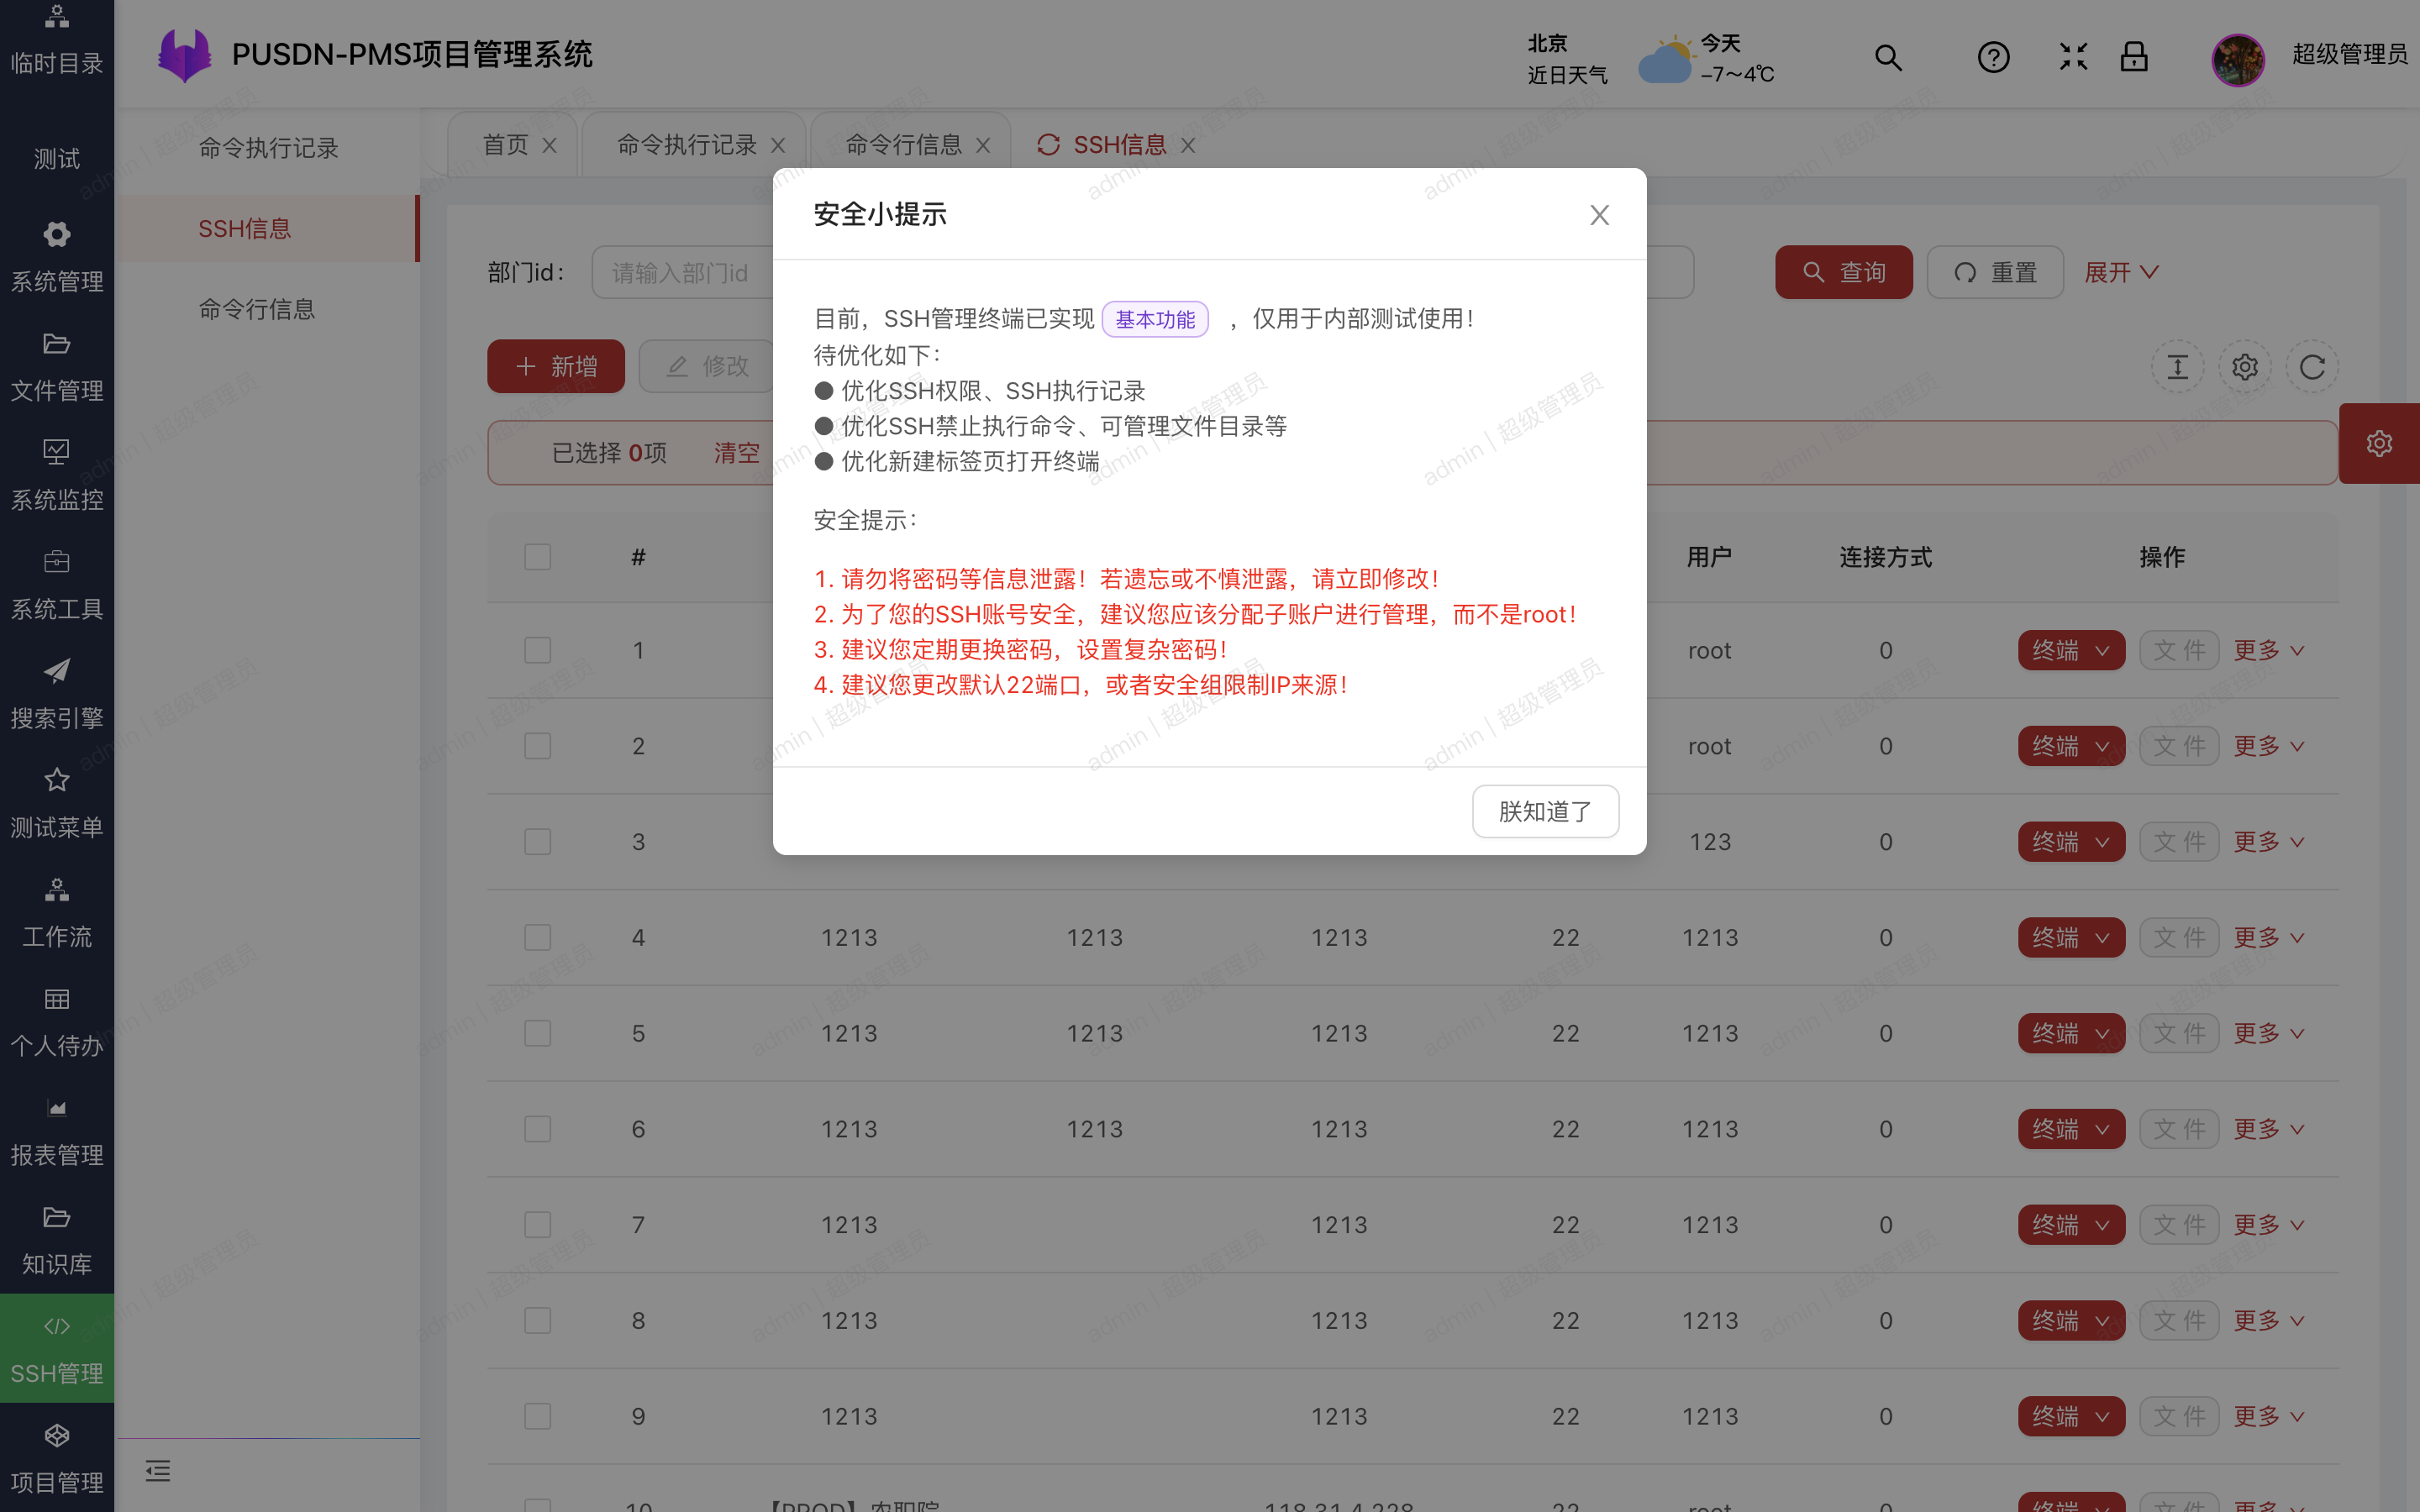Open column settings gear above table
The width and height of the screenshot is (2420, 1512).
click(x=2245, y=367)
